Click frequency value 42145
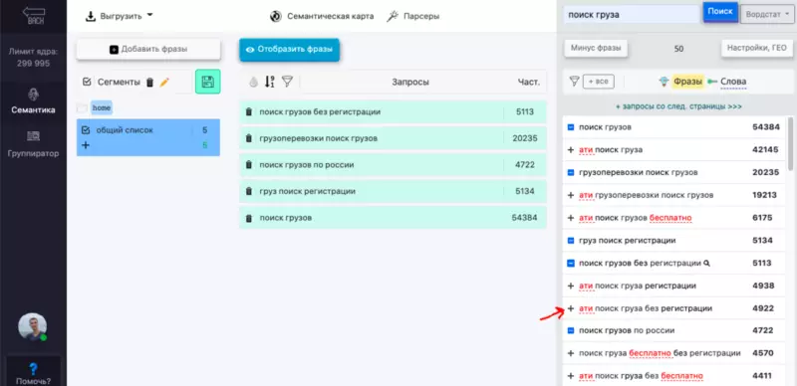 tap(765, 150)
